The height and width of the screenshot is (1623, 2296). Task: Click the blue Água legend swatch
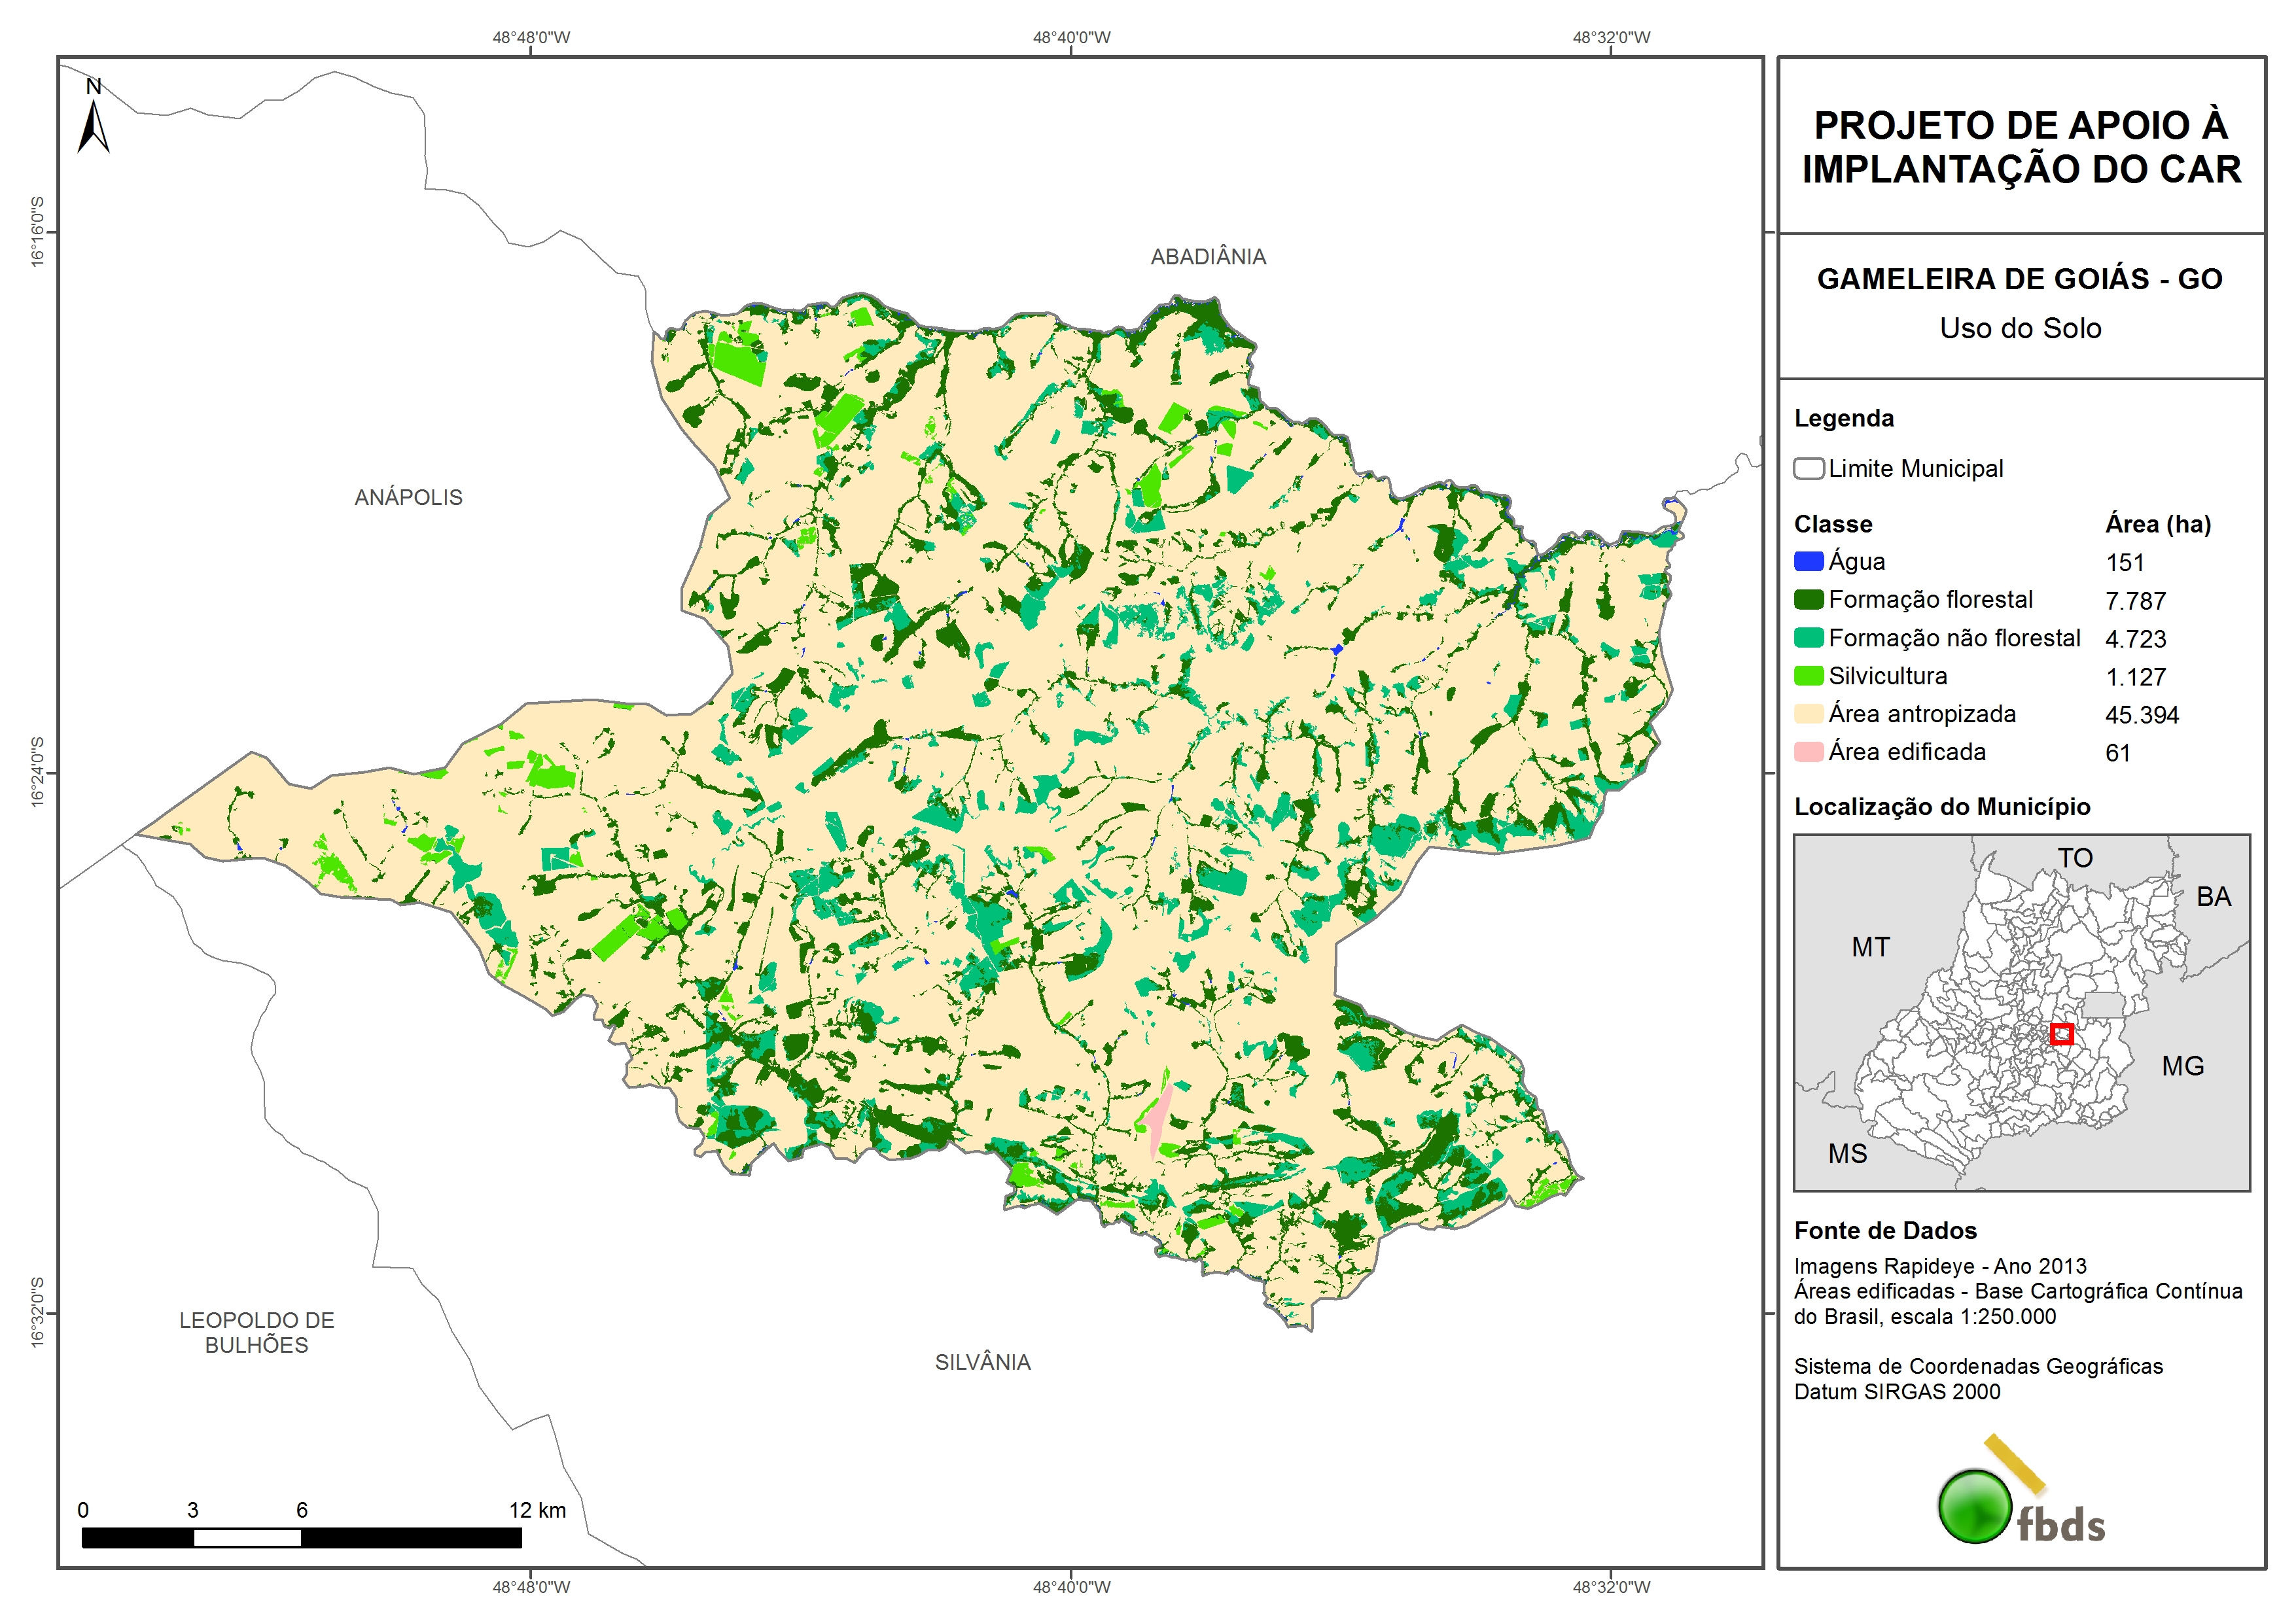coord(1808,561)
